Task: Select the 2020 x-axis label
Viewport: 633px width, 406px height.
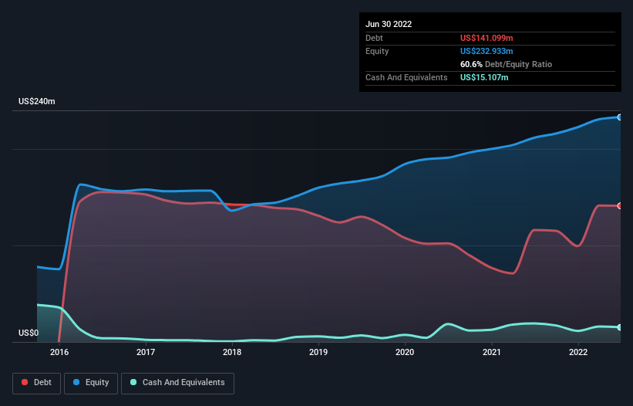Action: coord(405,352)
